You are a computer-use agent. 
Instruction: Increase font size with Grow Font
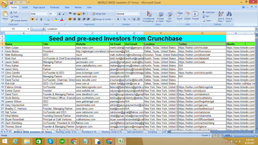59,14
